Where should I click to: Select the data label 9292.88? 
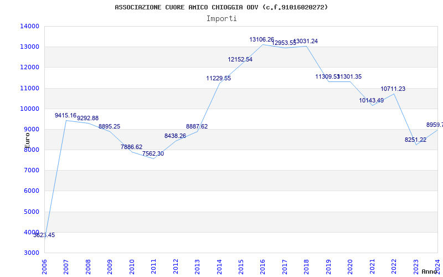click(x=87, y=118)
